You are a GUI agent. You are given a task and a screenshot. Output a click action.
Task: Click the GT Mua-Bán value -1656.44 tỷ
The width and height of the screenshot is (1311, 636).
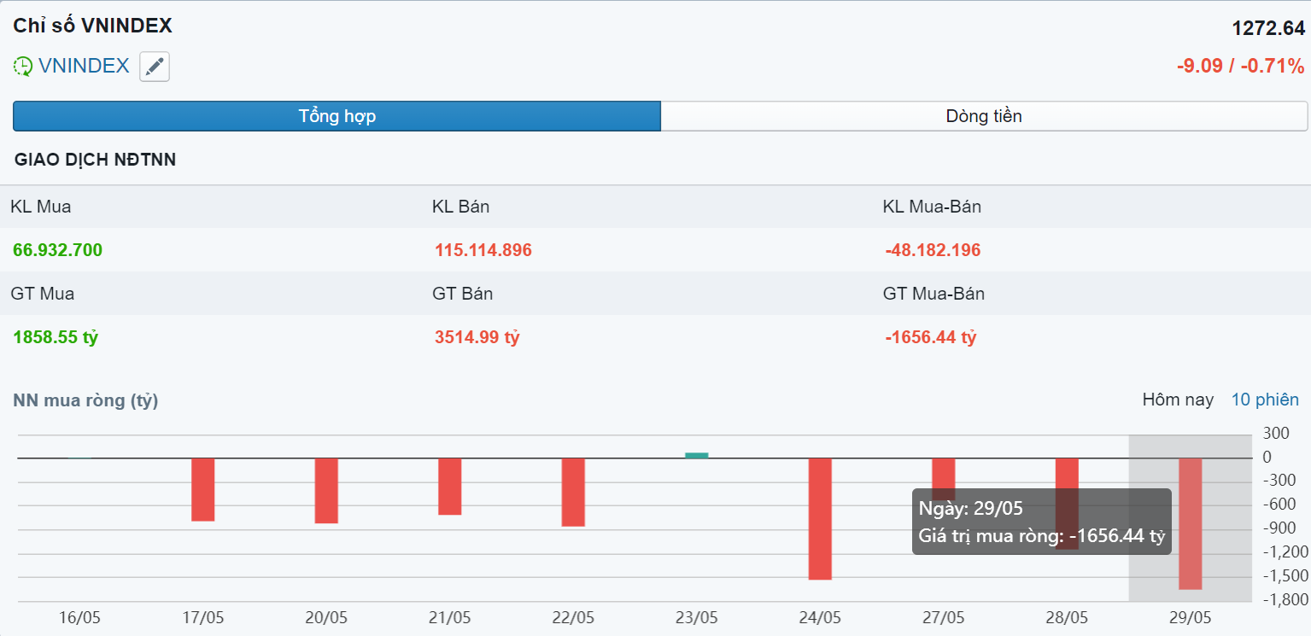point(931,337)
